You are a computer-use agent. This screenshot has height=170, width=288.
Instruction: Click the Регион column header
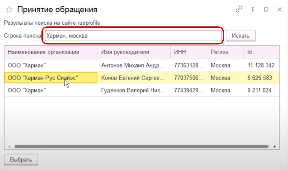pyautogui.click(x=225, y=52)
